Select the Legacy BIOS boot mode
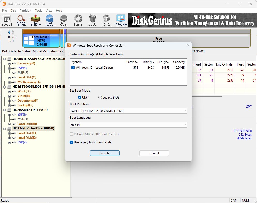Screen dimensions: 257x203 click(x=100, y=98)
